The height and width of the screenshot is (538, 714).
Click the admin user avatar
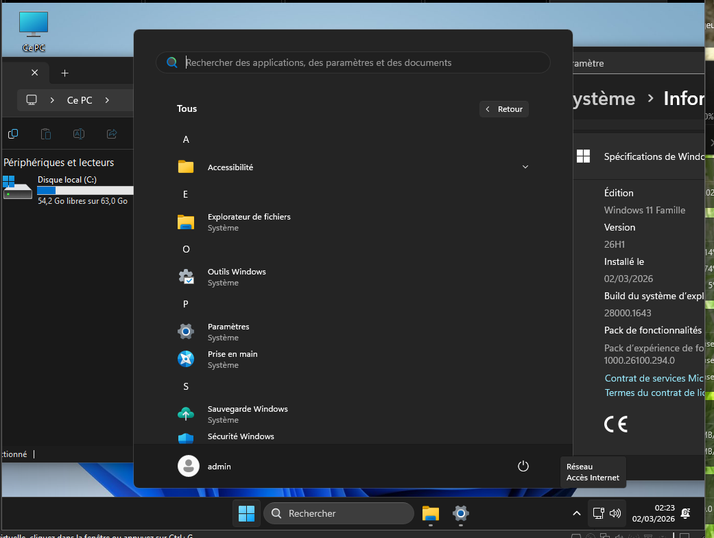(188, 466)
